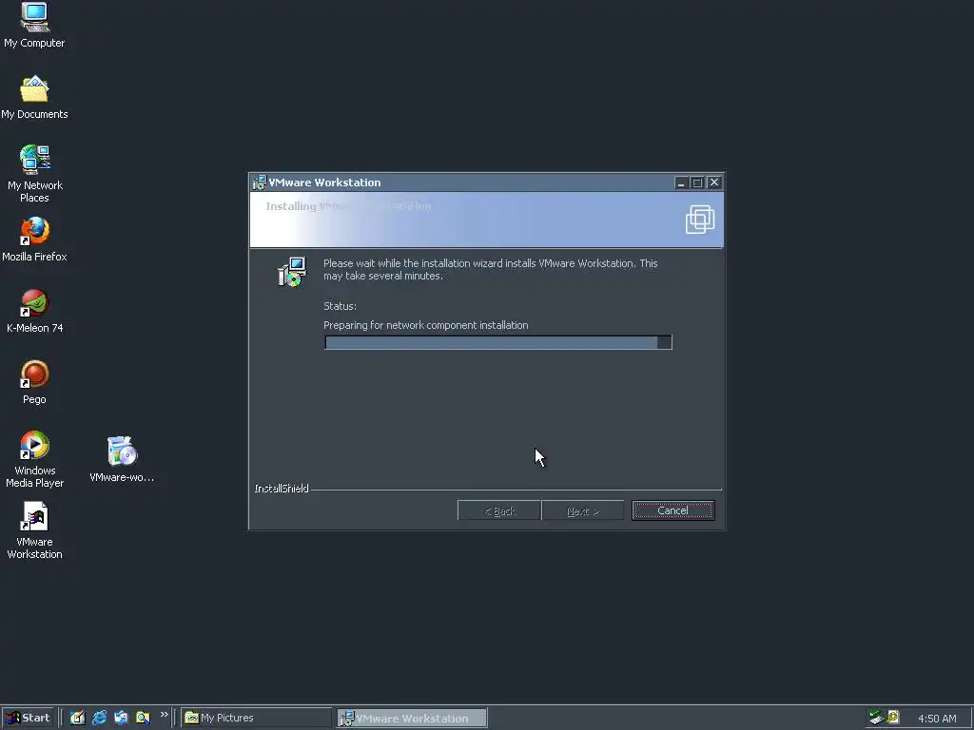
Task: Switch to My Pictures taskbar window
Action: coord(257,718)
